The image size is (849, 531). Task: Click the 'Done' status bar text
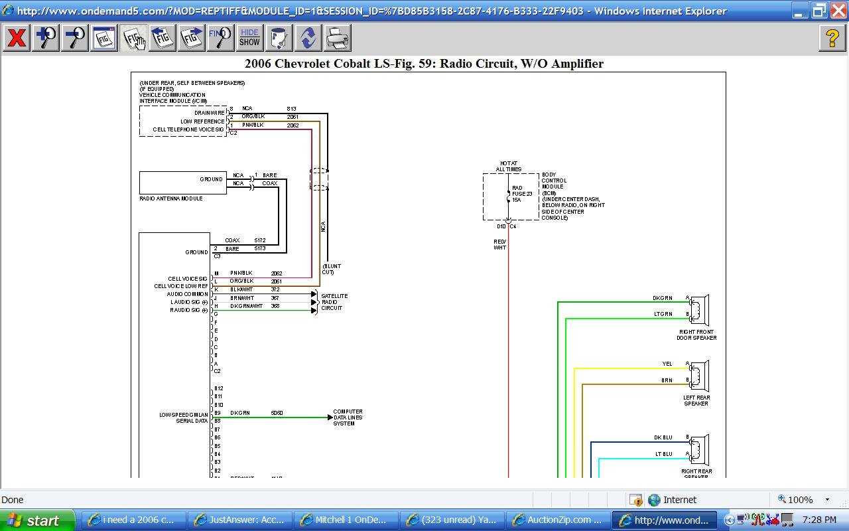click(x=13, y=500)
